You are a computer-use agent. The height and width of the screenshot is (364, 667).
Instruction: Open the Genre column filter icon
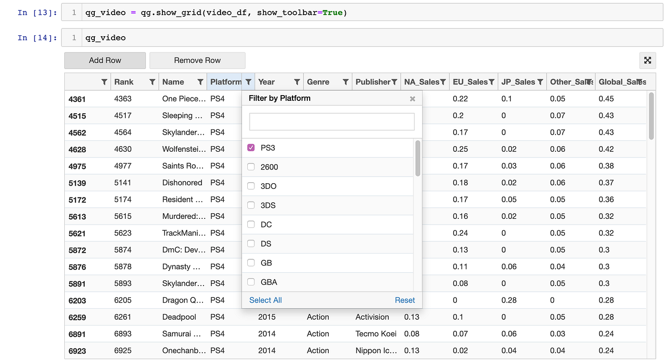(x=345, y=81)
